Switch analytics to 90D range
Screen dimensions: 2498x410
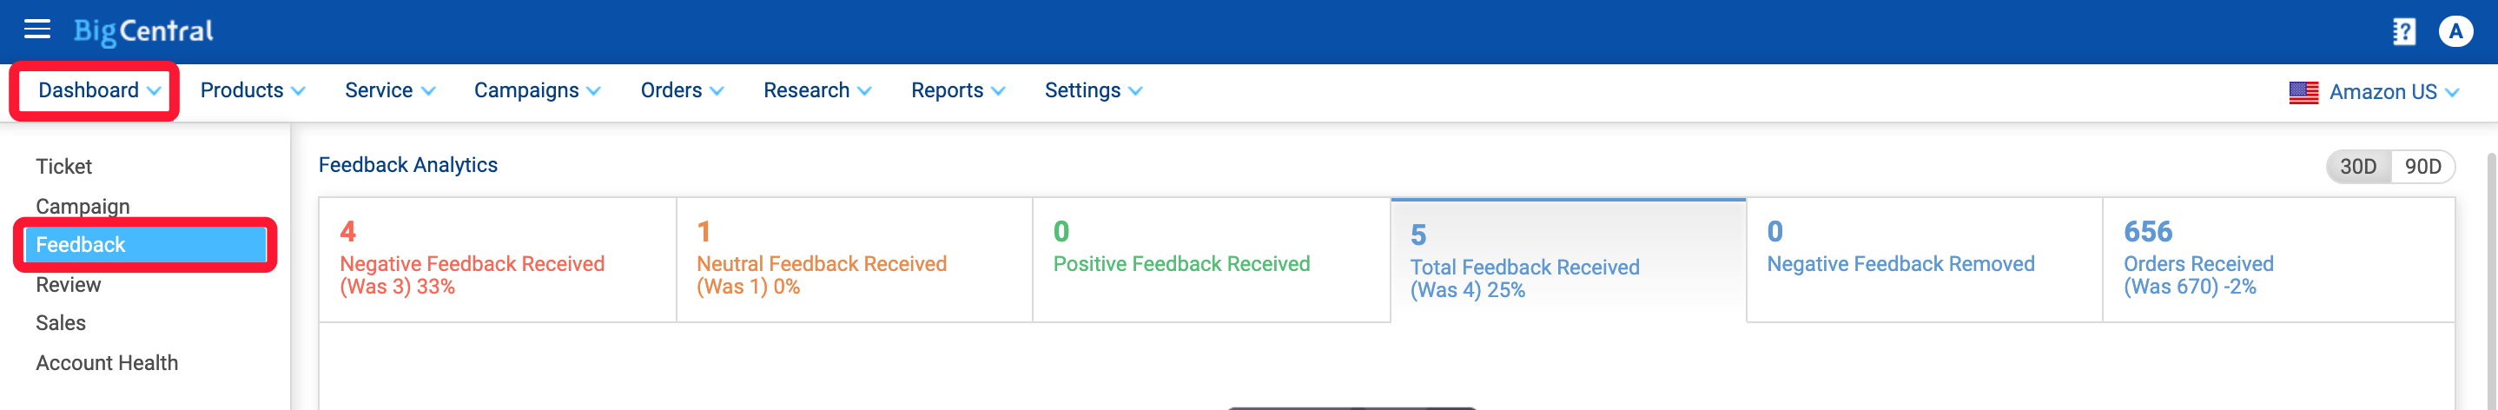[2422, 167]
